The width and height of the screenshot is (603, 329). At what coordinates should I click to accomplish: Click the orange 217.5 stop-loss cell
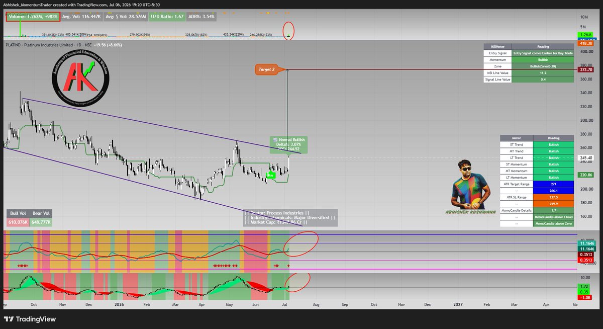click(553, 197)
